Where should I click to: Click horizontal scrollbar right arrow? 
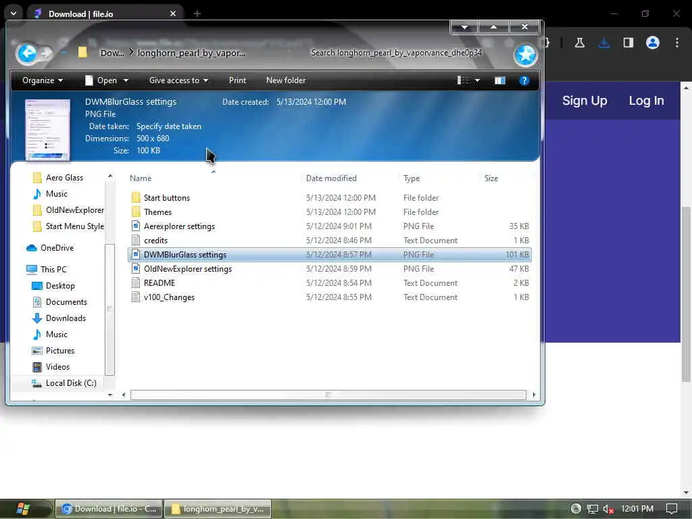tap(534, 395)
